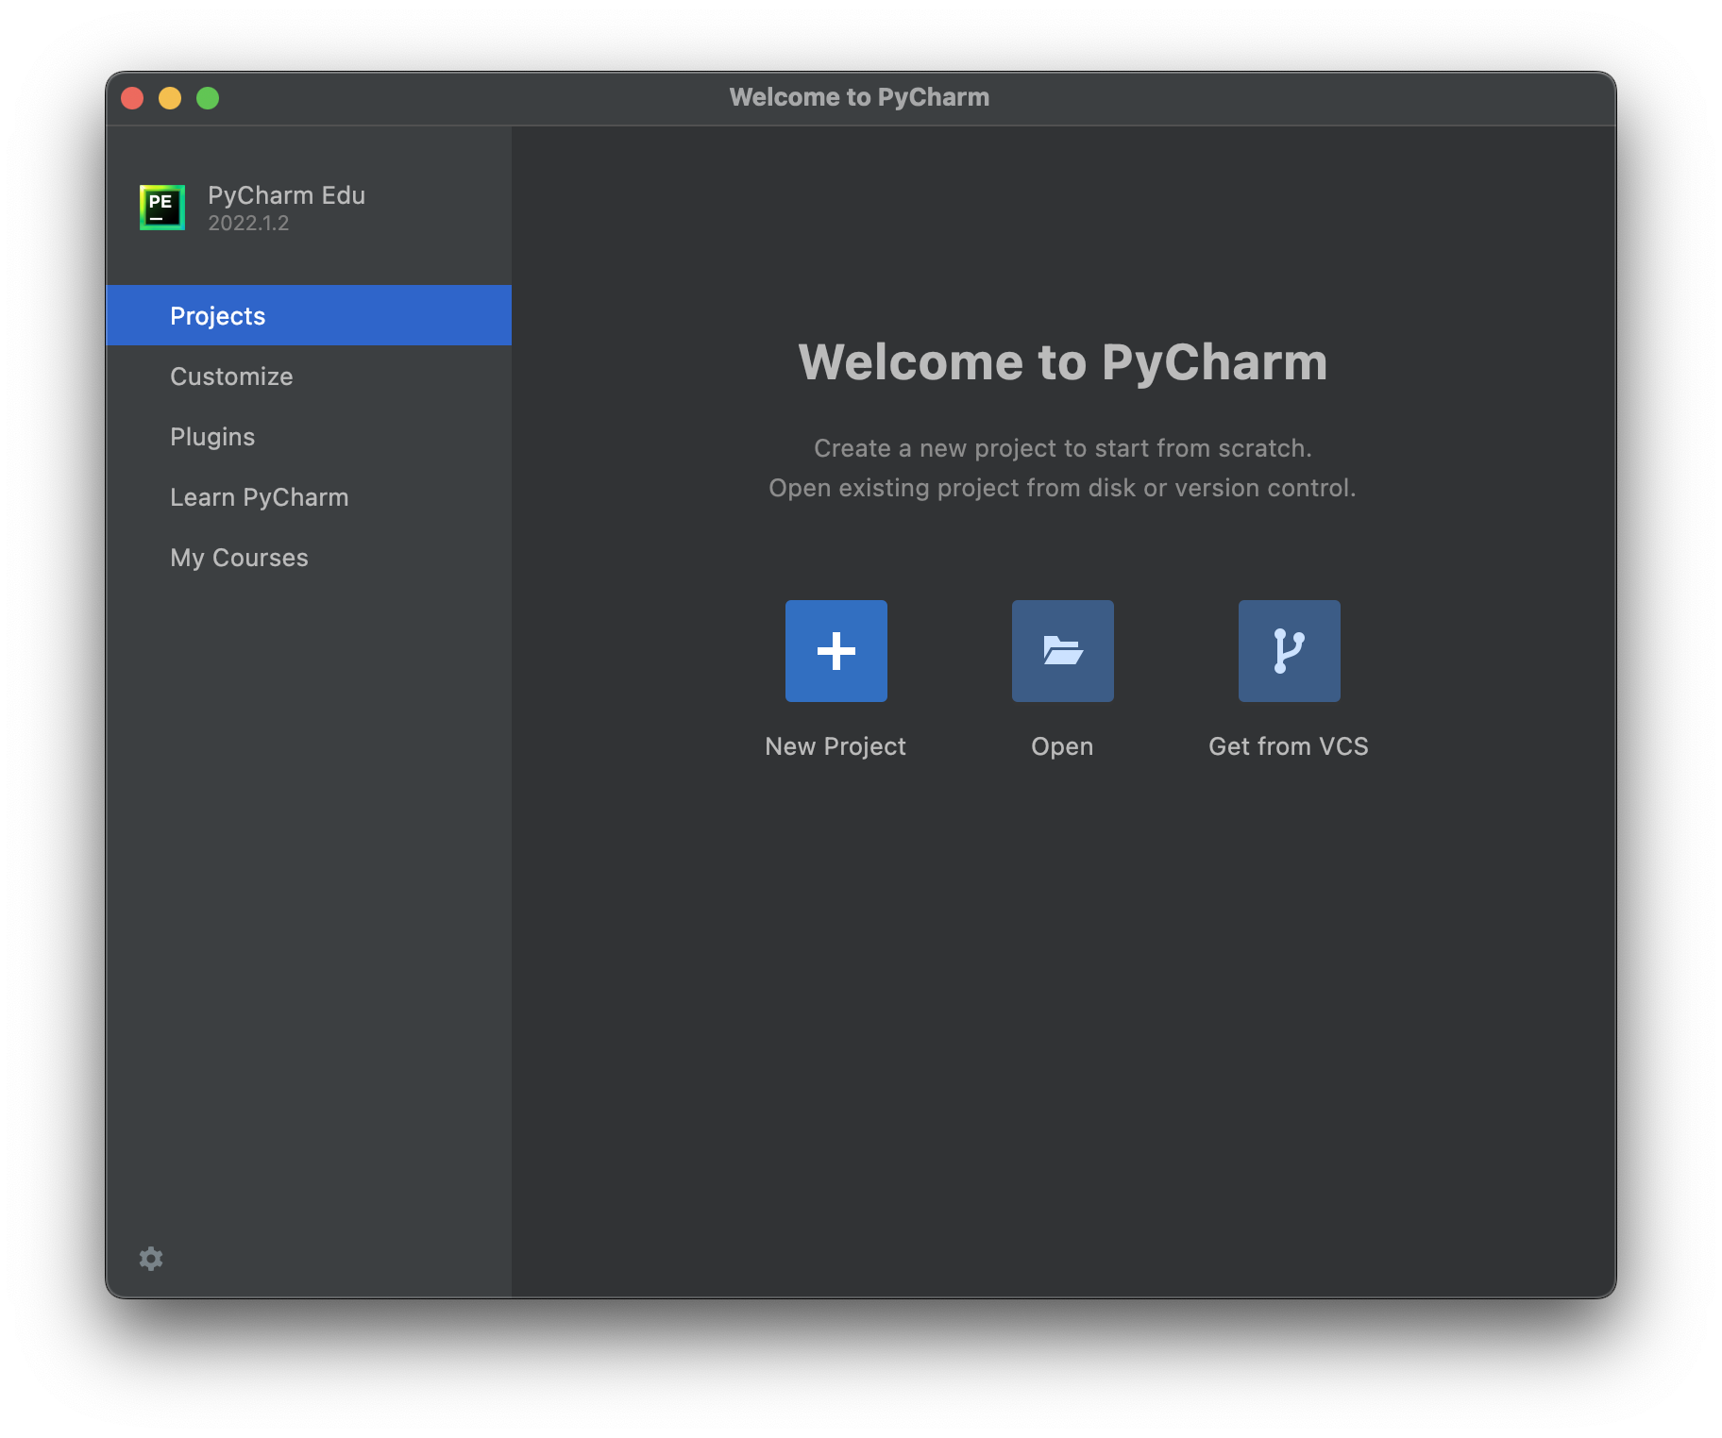Click the Open label text

point(1062,746)
